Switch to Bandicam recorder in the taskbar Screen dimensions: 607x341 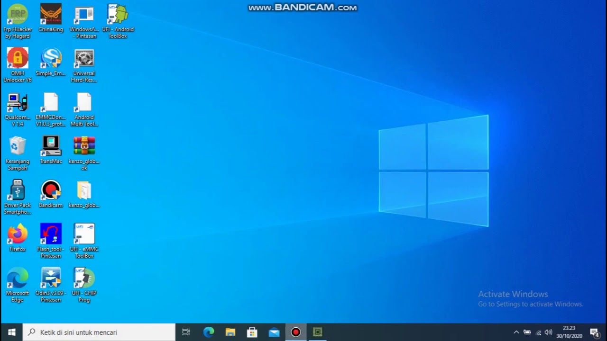pos(296,332)
